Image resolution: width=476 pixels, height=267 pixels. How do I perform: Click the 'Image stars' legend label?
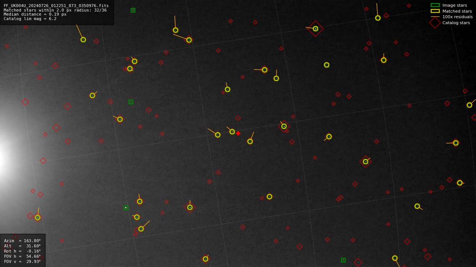pos(454,5)
